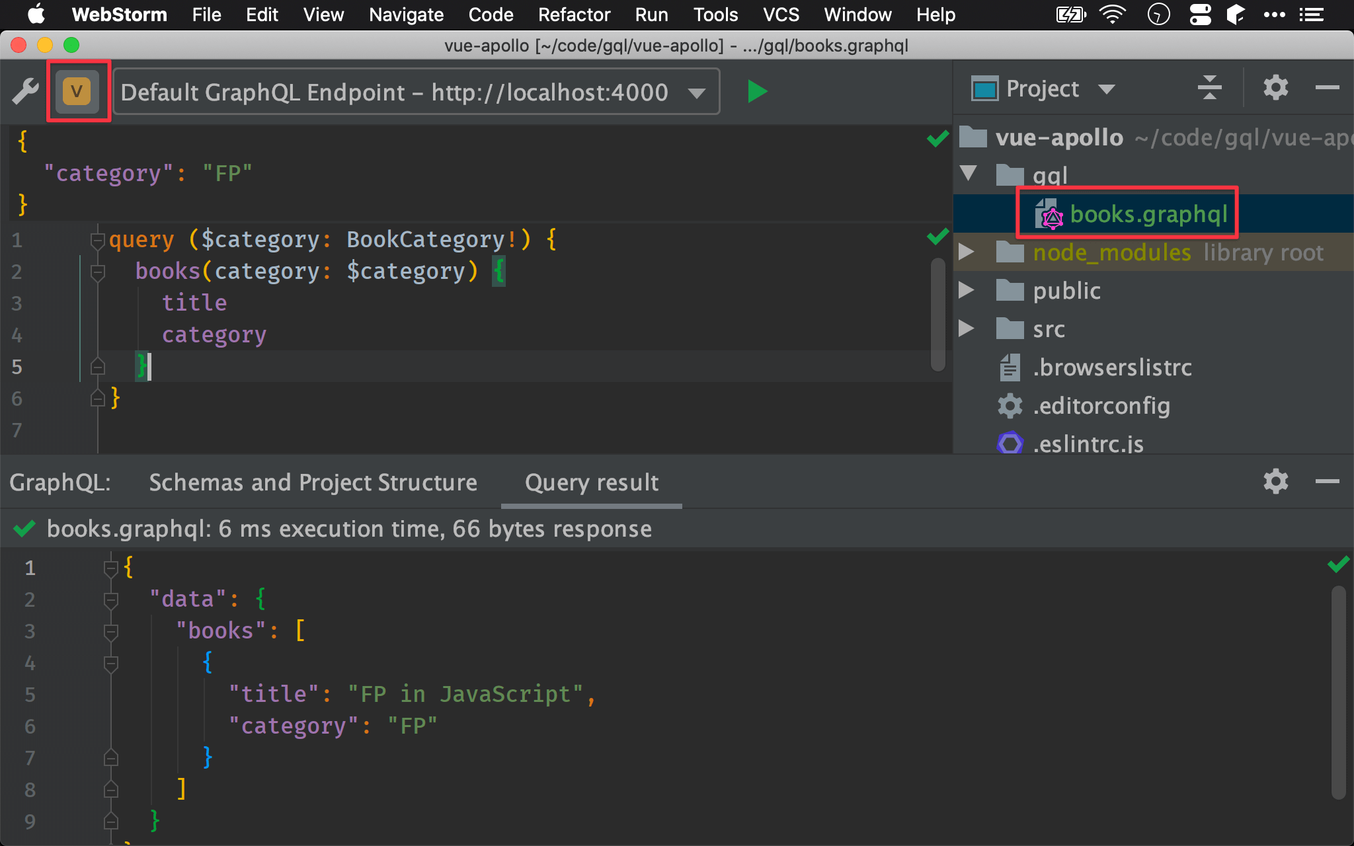Click the fold end marker on query line 5
This screenshot has height=846, width=1354.
[98, 367]
